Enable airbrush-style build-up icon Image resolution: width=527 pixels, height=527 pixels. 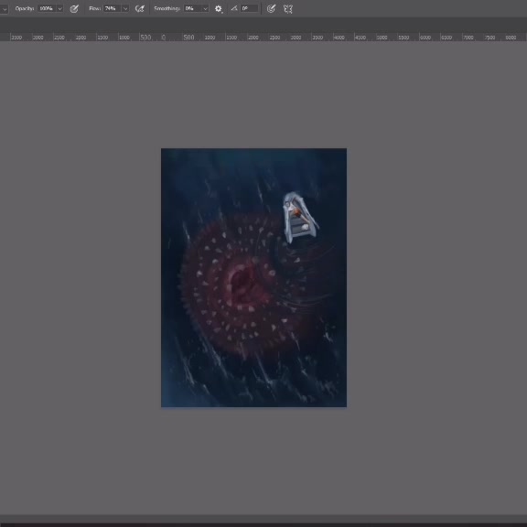(139, 9)
